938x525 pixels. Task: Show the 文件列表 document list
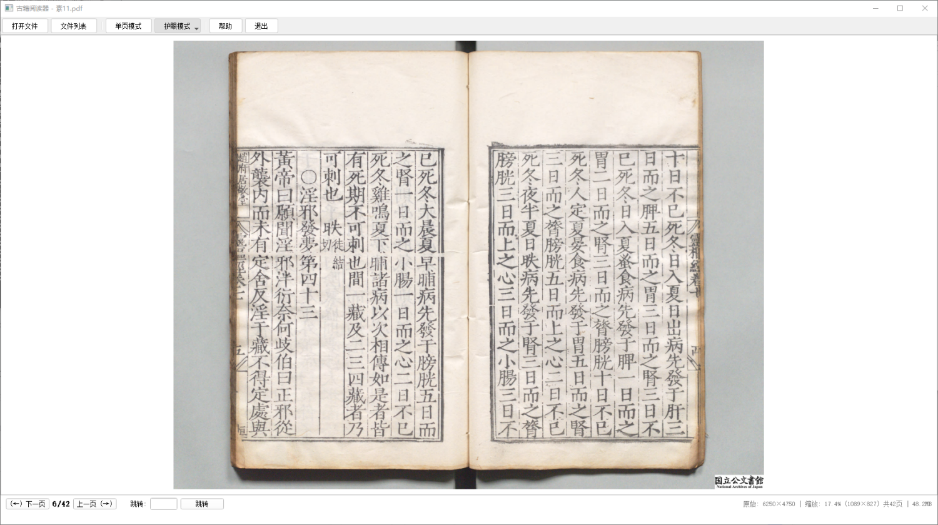click(73, 26)
